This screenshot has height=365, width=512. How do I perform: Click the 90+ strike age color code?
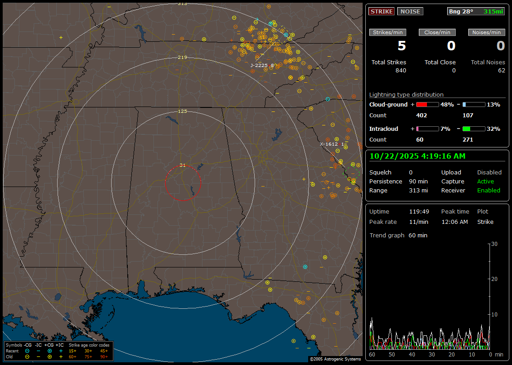(x=104, y=356)
